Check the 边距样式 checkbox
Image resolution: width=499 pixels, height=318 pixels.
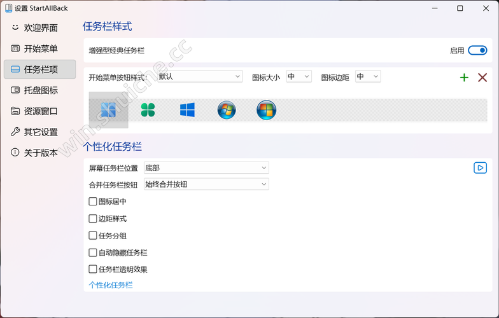coord(93,219)
